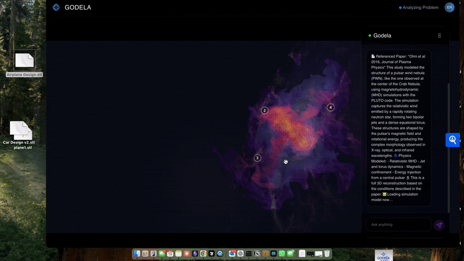Select annotation marker 3 on nebula
The height and width of the screenshot is (261, 464).
pos(257,158)
